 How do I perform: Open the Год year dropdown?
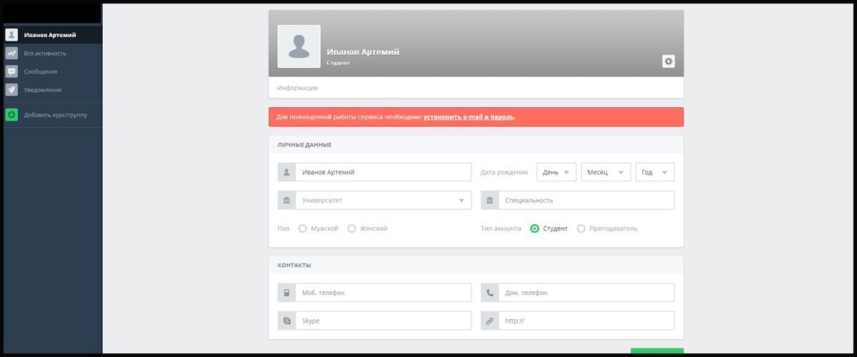click(x=655, y=172)
